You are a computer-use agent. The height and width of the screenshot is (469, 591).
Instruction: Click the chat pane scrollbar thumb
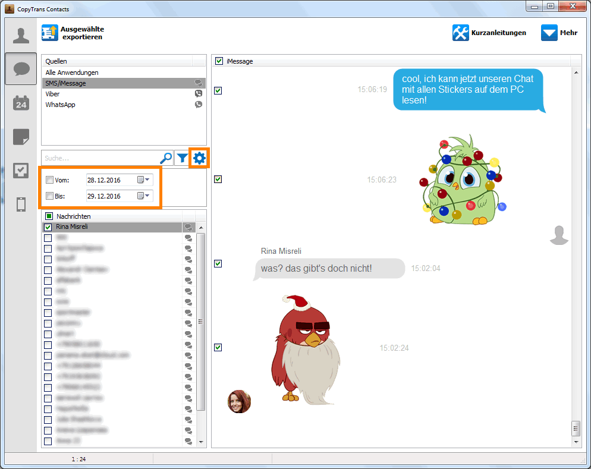pyautogui.click(x=576, y=428)
